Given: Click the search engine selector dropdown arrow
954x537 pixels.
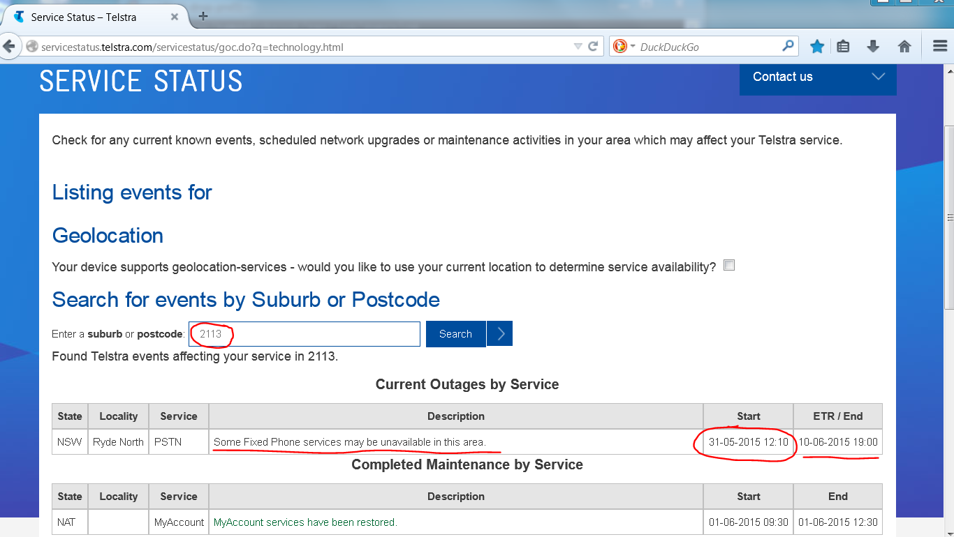Looking at the screenshot, I should coord(633,47).
